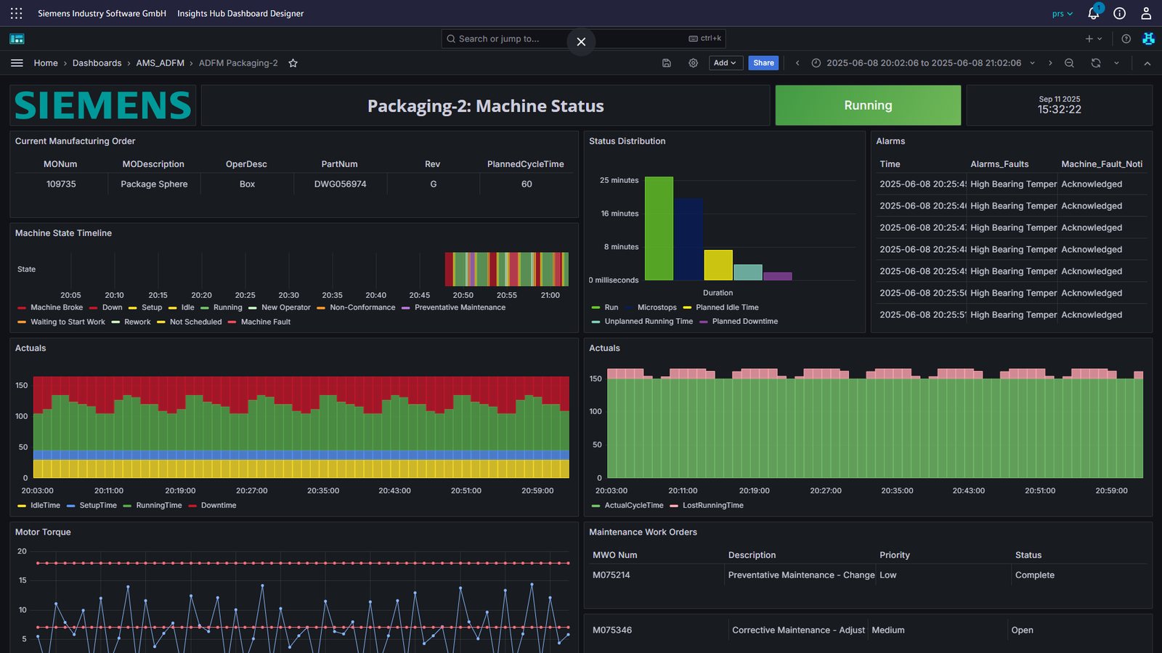The width and height of the screenshot is (1162, 653).
Task: Sort alarms by Alarms_Faults column header
Action: (x=999, y=164)
